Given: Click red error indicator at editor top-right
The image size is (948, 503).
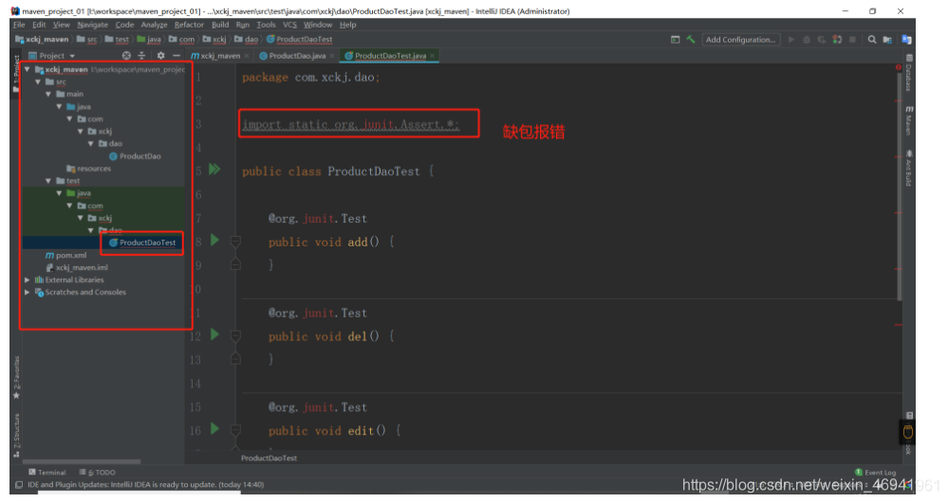Looking at the screenshot, I should click(x=899, y=67).
